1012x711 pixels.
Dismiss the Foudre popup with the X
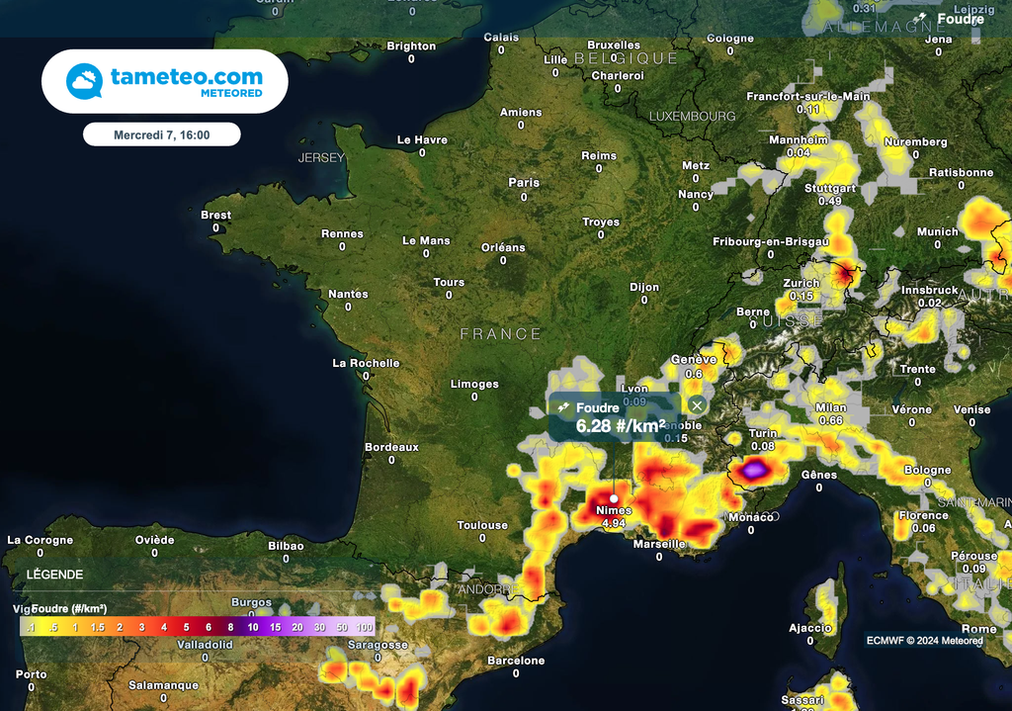698,405
